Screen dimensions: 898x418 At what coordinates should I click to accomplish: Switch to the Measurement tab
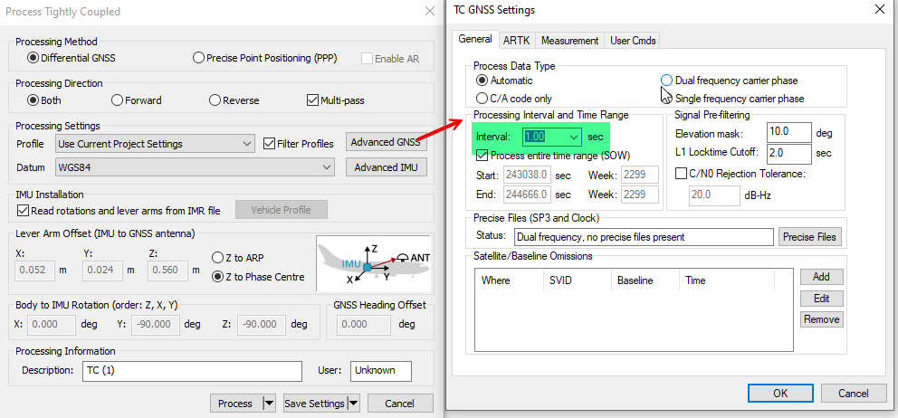[x=569, y=41]
